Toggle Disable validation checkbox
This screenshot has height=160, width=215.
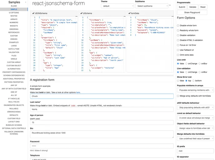coord(178,35)
